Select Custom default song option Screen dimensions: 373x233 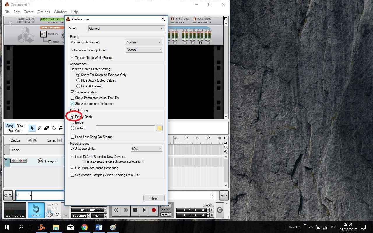point(73,128)
